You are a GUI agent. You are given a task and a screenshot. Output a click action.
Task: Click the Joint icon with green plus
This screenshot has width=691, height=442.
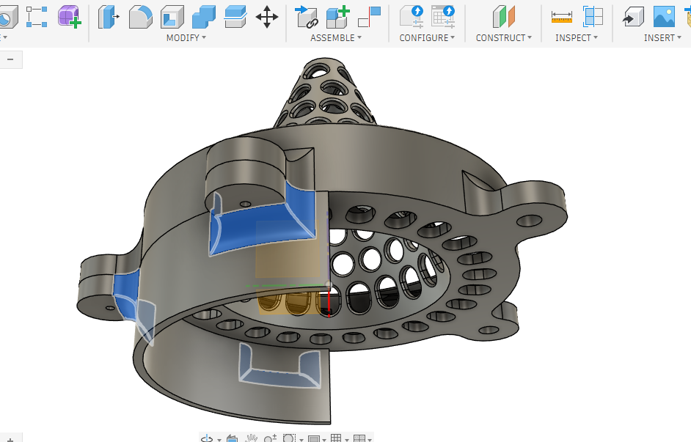click(x=337, y=16)
